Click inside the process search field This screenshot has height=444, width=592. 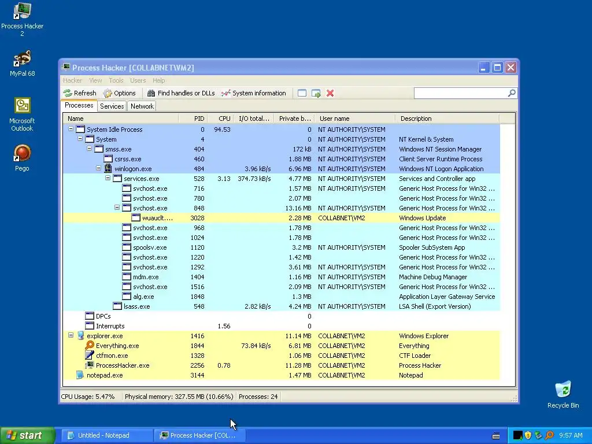[x=461, y=93]
